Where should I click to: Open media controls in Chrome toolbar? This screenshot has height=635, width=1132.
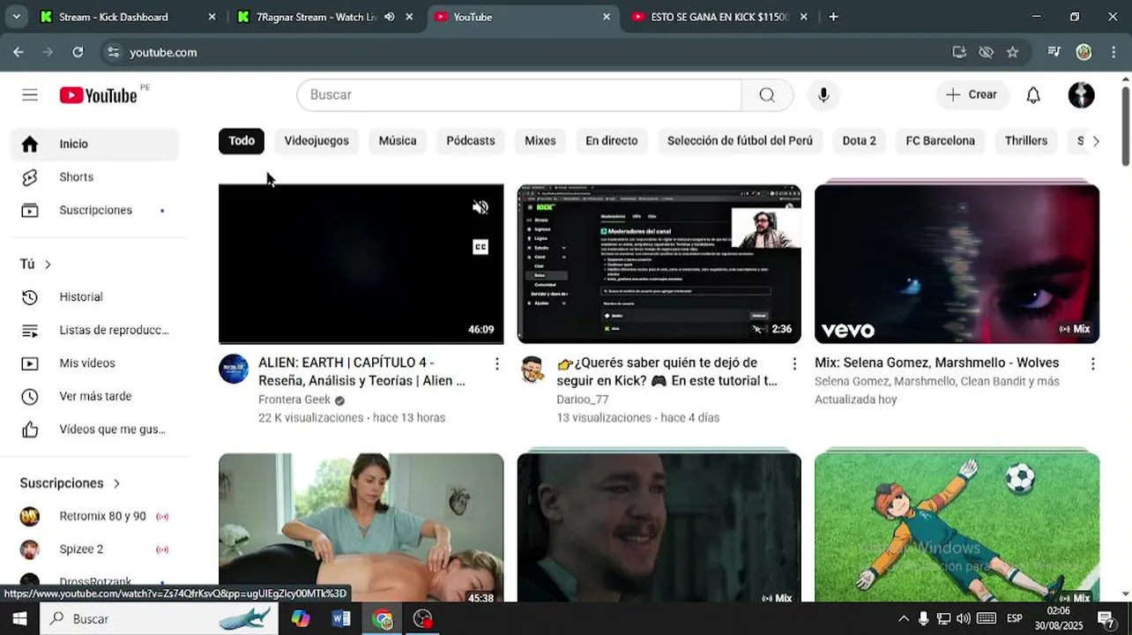(1054, 52)
